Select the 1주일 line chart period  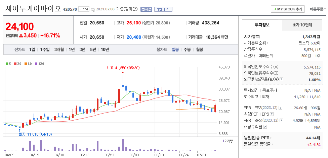[45, 49]
